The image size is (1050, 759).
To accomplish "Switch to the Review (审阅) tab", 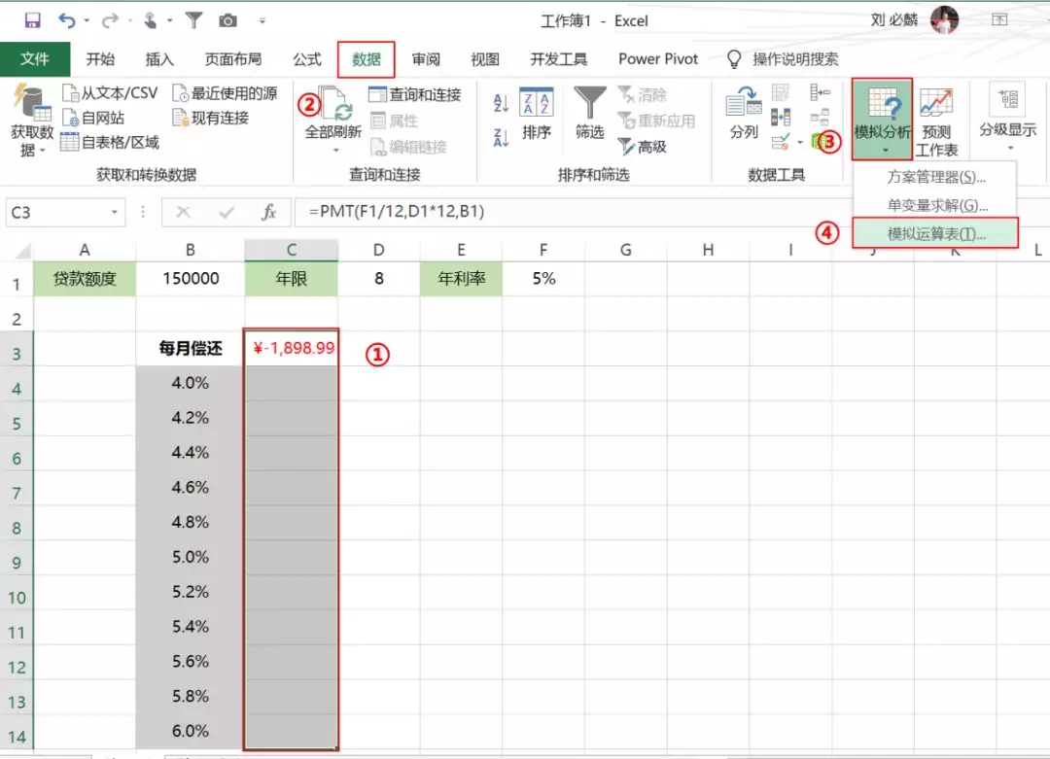I will [x=426, y=59].
